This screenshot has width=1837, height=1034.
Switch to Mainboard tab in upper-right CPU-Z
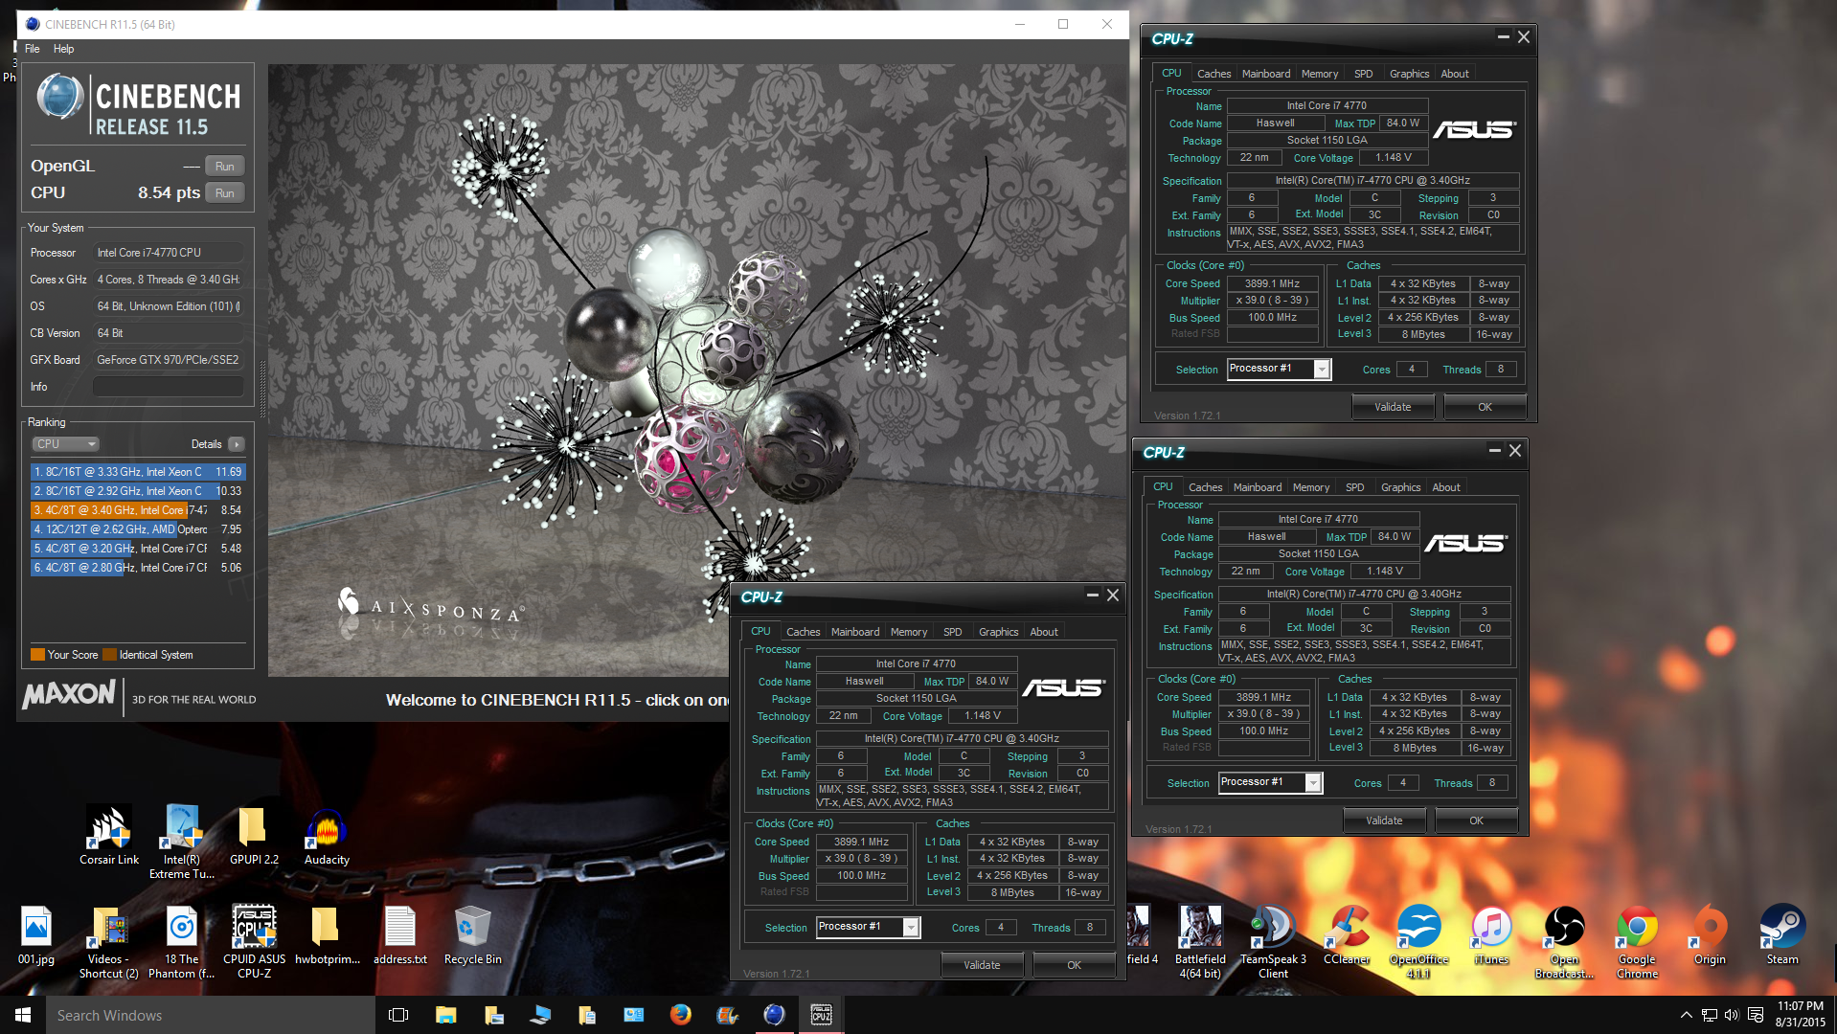coord(1265,74)
